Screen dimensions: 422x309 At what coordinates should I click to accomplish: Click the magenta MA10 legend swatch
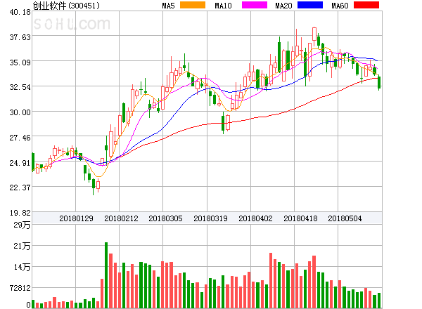255,5
